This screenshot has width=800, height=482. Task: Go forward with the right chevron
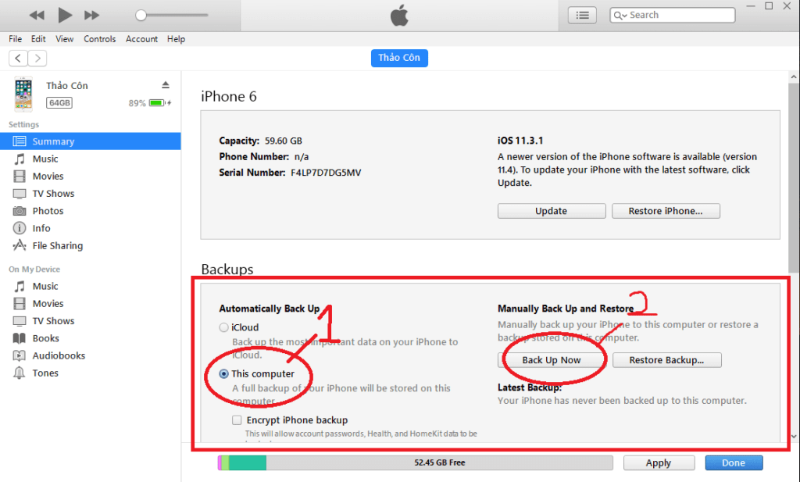click(x=37, y=58)
